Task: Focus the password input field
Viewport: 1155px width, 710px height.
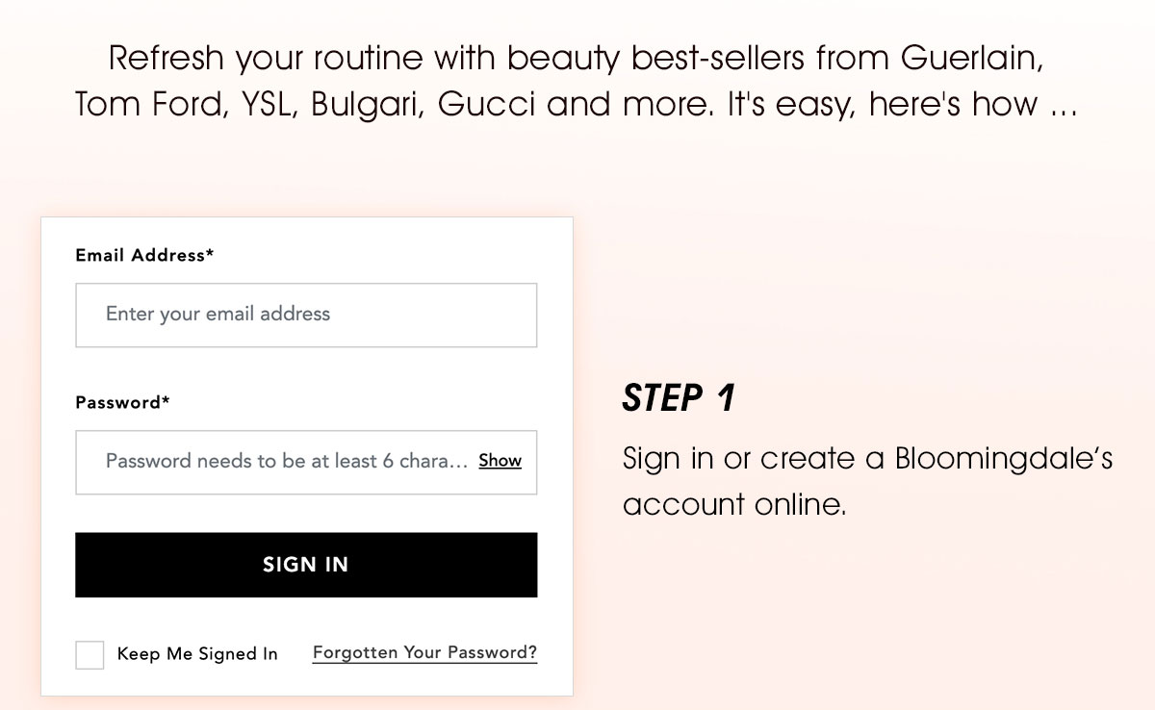Action: click(x=279, y=462)
